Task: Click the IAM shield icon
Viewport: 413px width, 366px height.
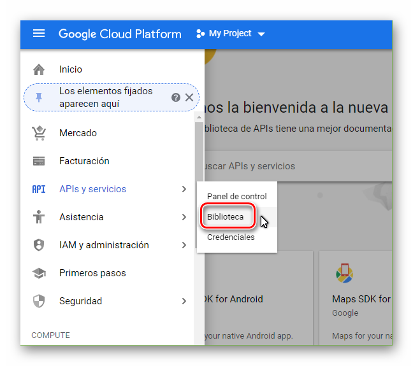Action: tap(39, 245)
